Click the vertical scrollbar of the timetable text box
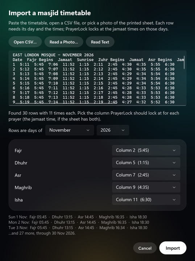Image resolution: width=195 pixels, height=261 pixels. pyautogui.click(x=184, y=62)
